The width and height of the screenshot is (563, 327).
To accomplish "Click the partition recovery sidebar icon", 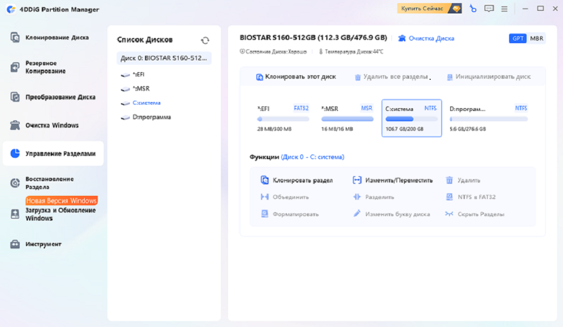I will (15, 183).
